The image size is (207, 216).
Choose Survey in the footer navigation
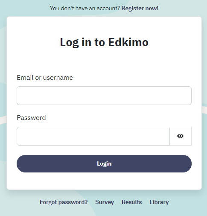(x=105, y=202)
